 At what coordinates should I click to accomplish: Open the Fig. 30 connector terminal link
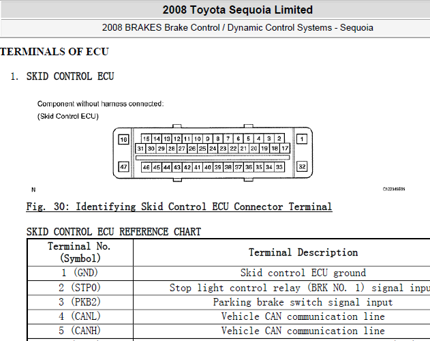[179, 207]
